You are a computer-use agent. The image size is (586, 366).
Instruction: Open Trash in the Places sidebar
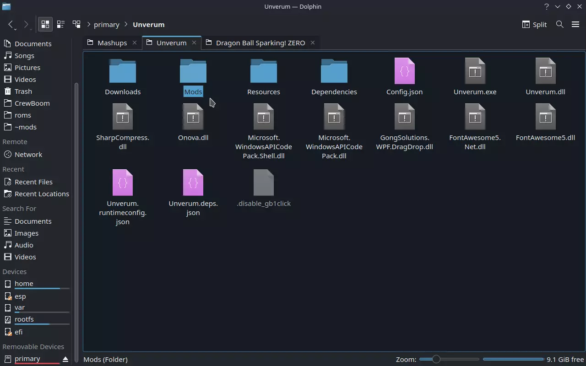pos(23,91)
